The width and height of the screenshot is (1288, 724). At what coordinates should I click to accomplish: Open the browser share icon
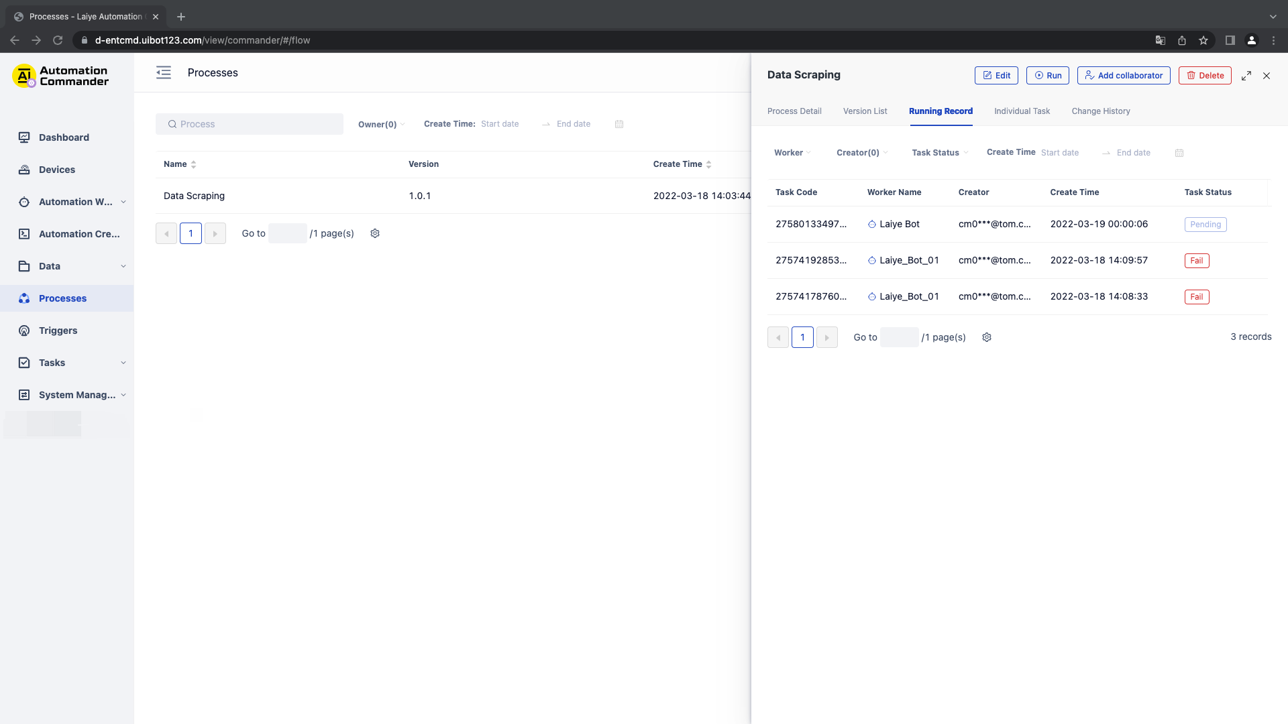click(x=1182, y=40)
